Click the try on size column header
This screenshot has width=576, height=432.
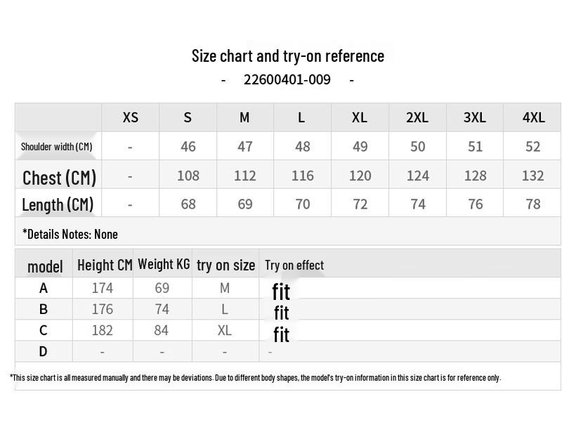click(x=225, y=266)
